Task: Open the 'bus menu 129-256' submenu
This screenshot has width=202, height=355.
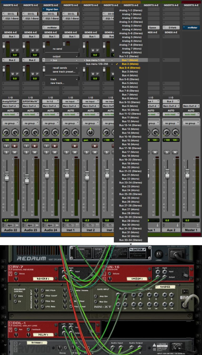Action: pyautogui.click(x=97, y=64)
